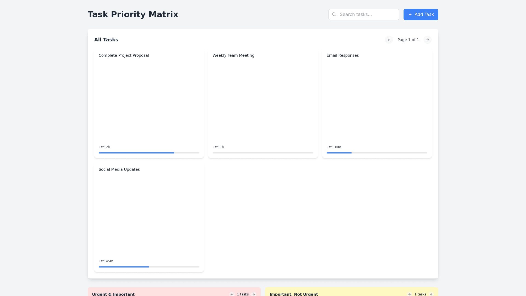Click the search magnifier icon
This screenshot has width=526, height=296.
334,14
